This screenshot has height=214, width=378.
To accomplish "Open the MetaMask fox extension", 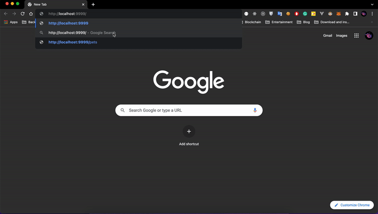I will (x=338, y=14).
